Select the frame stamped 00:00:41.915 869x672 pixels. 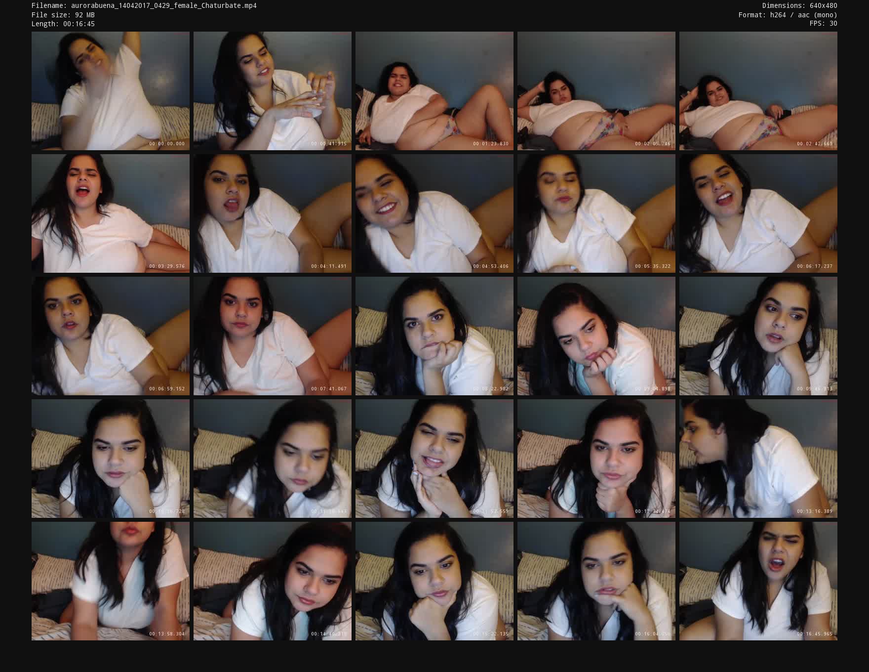pos(272,91)
